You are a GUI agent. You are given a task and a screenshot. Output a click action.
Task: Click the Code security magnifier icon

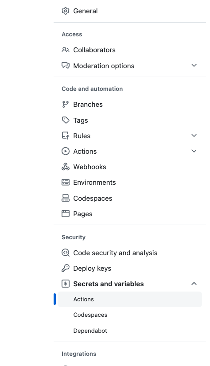pos(65,253)
